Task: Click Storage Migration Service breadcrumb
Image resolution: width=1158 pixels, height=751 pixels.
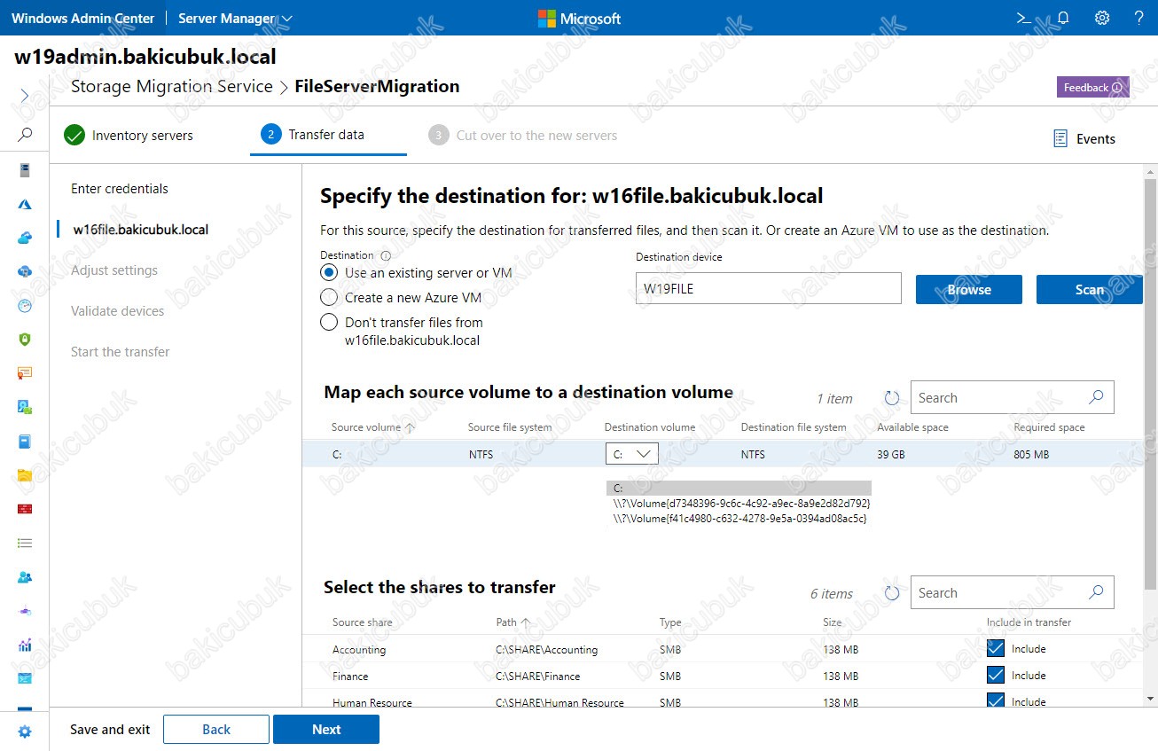Action: click(x=172, y=87)
